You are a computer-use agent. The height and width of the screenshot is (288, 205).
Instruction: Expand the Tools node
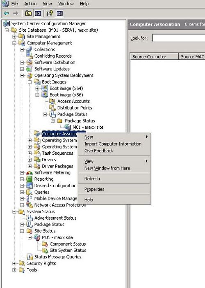[x=14, y=270]
